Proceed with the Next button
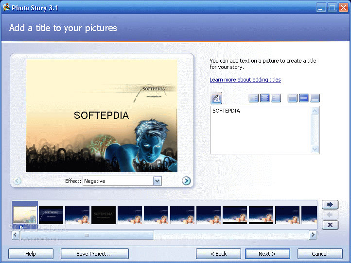 (x=267, y=254)
